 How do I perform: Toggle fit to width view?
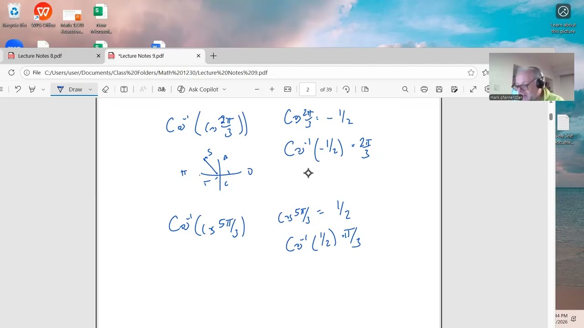click(x=287, y=89)
